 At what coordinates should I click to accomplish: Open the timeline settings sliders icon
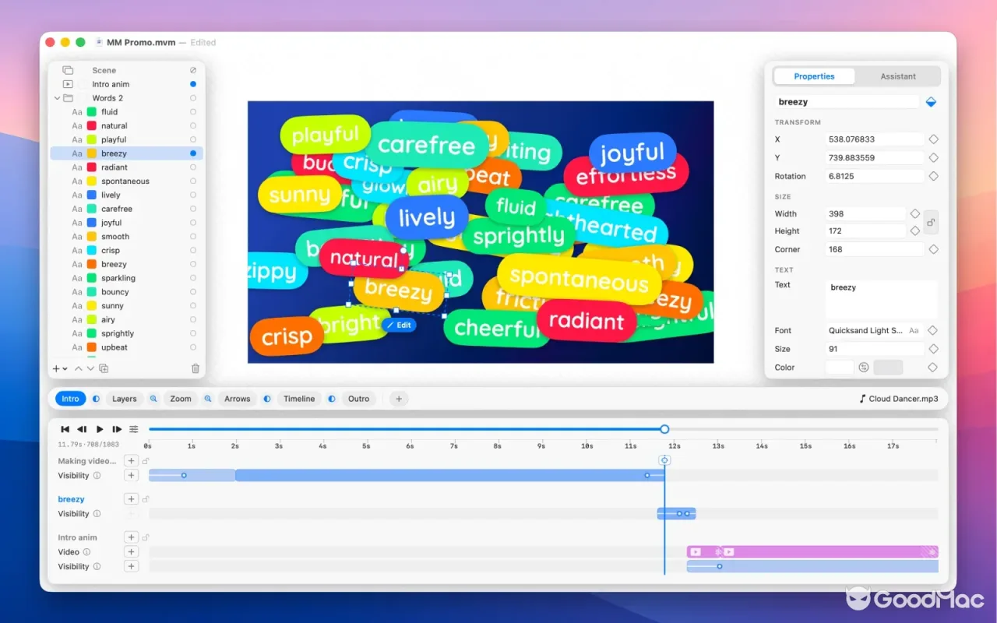[x=134, y=429]
